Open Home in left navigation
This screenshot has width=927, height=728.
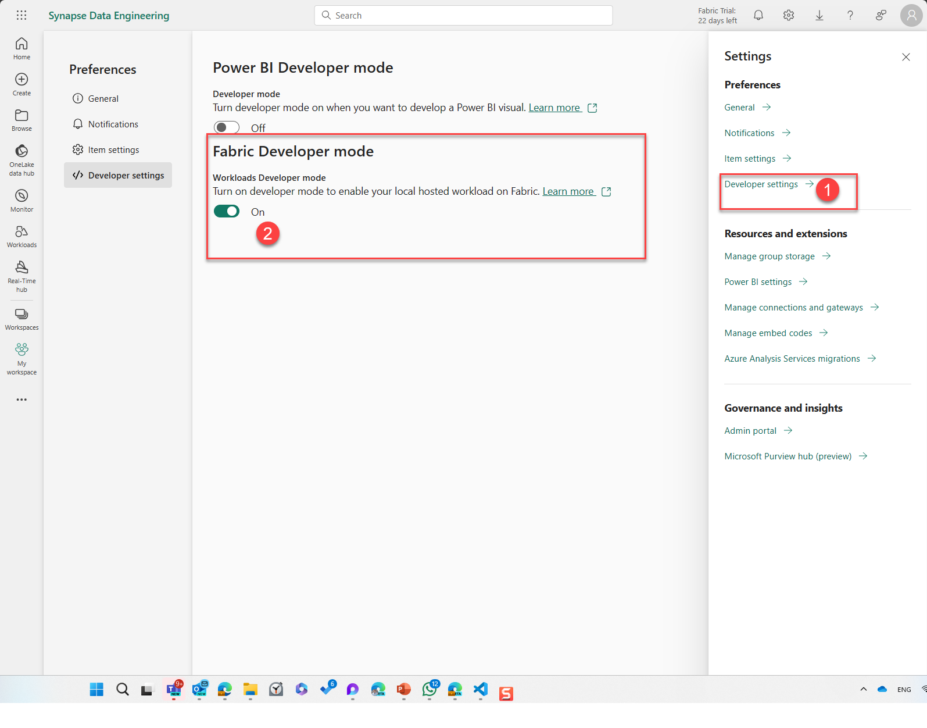click(x=22, y=49)
